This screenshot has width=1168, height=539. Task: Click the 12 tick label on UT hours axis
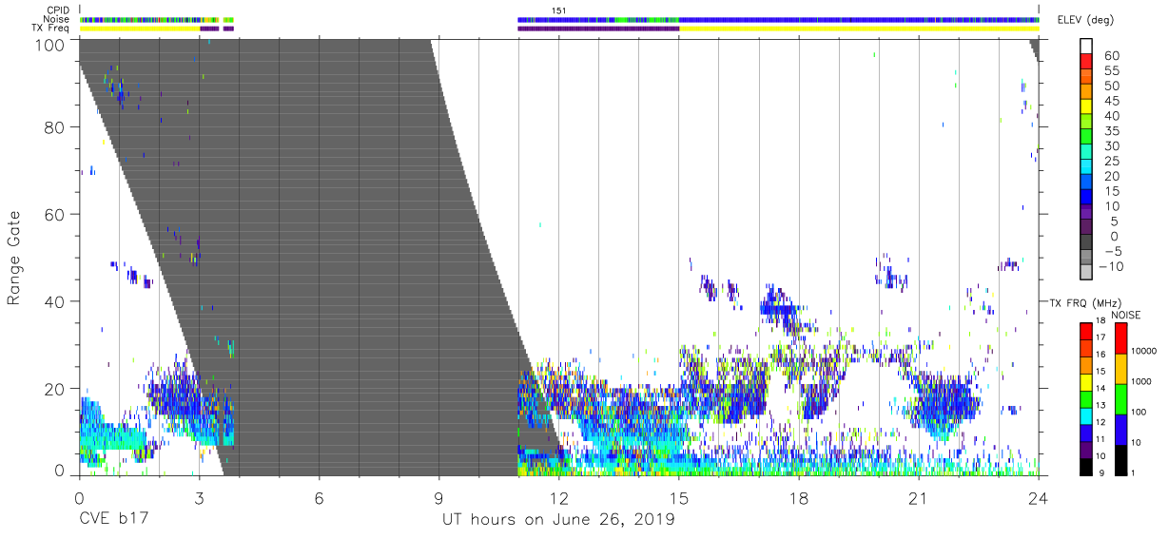pos(558,498)
